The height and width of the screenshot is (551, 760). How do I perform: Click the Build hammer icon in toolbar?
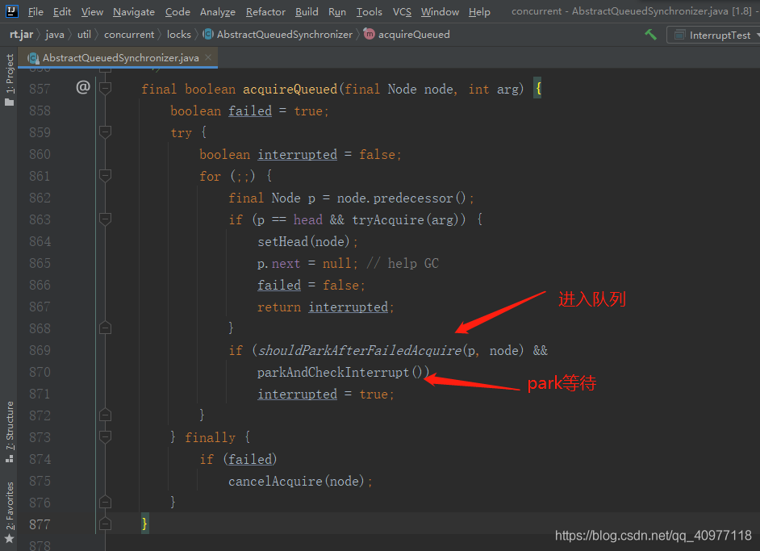click(650, 35)
